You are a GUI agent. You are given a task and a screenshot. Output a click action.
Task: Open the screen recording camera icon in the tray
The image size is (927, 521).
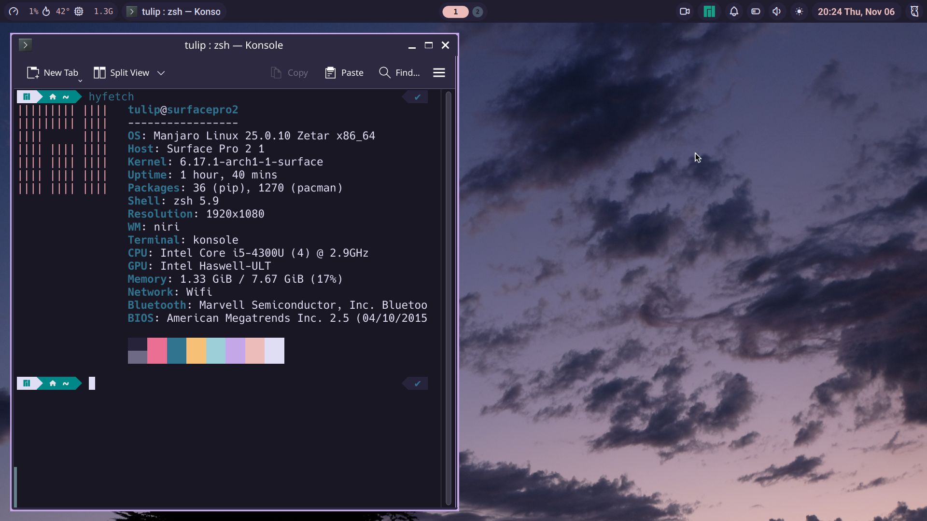685,12
